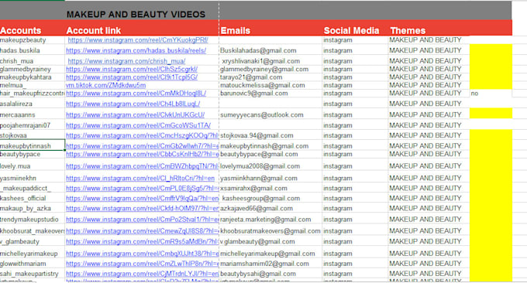The width and height of the screenshot is (527, 283).
Task: Select the yellow highlighted cell in mercaaanns row
Action: tap(491, 114)
